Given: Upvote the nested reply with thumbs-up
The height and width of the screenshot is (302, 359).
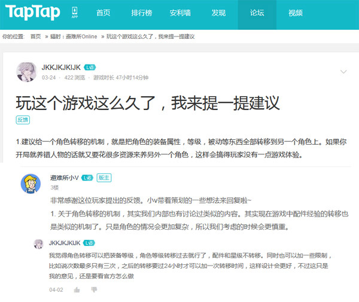Looking at the screenshot, I should 77,289.
